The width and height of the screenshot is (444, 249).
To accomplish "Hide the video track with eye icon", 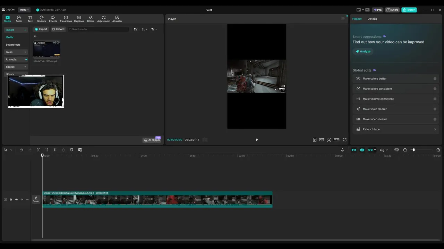I will pyautogui.click(x=16, y=200).
